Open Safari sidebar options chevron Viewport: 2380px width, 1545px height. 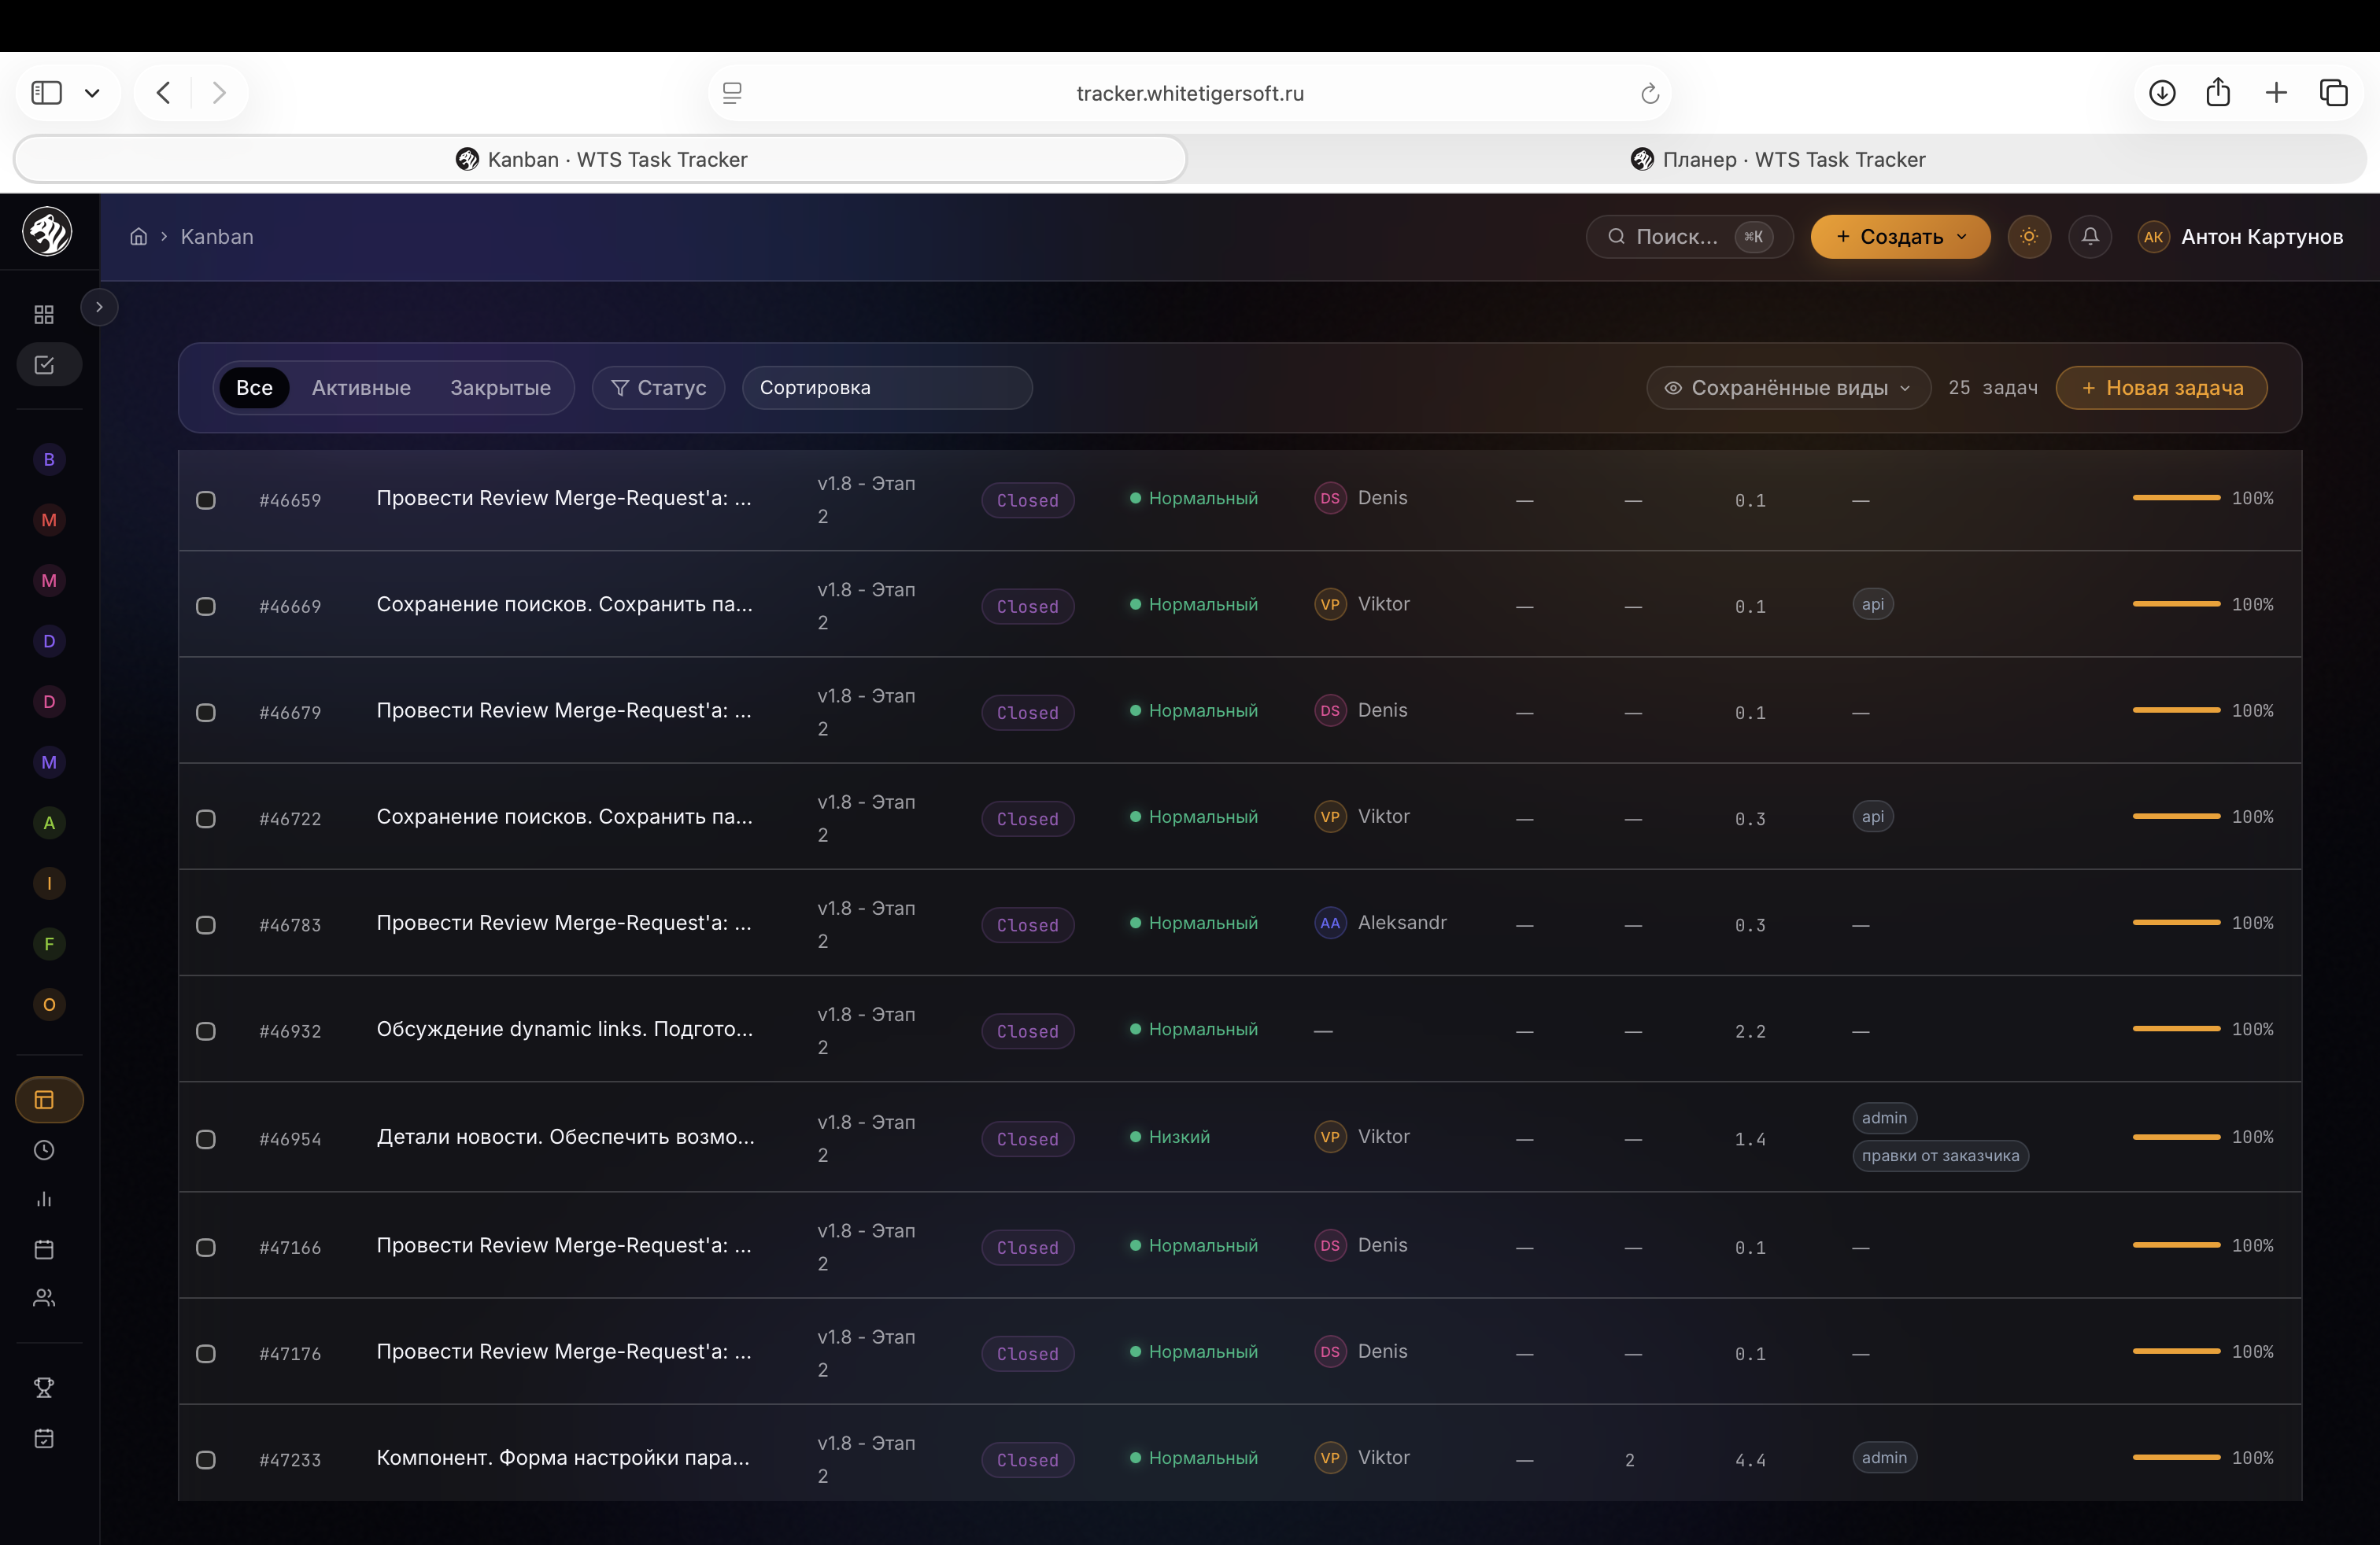tap(92, 93)
